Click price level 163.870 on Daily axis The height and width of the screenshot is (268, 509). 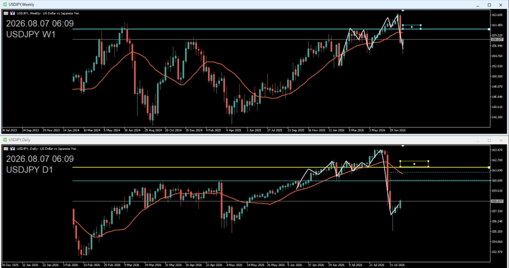pyautogui.click(x=497, y=150)
